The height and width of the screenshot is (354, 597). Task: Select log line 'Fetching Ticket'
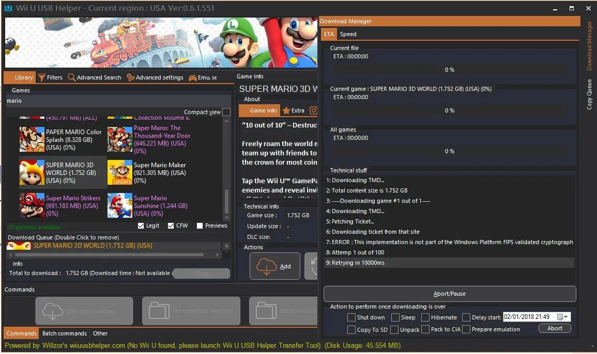pos(449,221)
